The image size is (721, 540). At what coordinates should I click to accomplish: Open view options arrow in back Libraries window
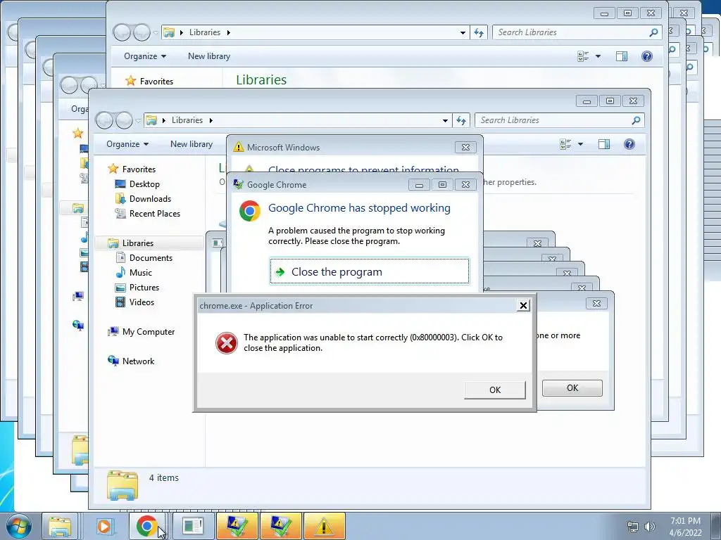click(x=598, y=56)
